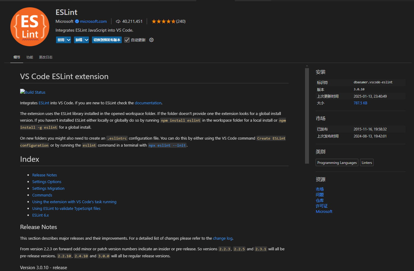The image size is (414, 271).
Task: Click the 禁用 button
Action: tap(61, 40)
